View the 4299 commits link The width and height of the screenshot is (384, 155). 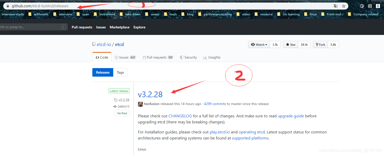(215, 104)
